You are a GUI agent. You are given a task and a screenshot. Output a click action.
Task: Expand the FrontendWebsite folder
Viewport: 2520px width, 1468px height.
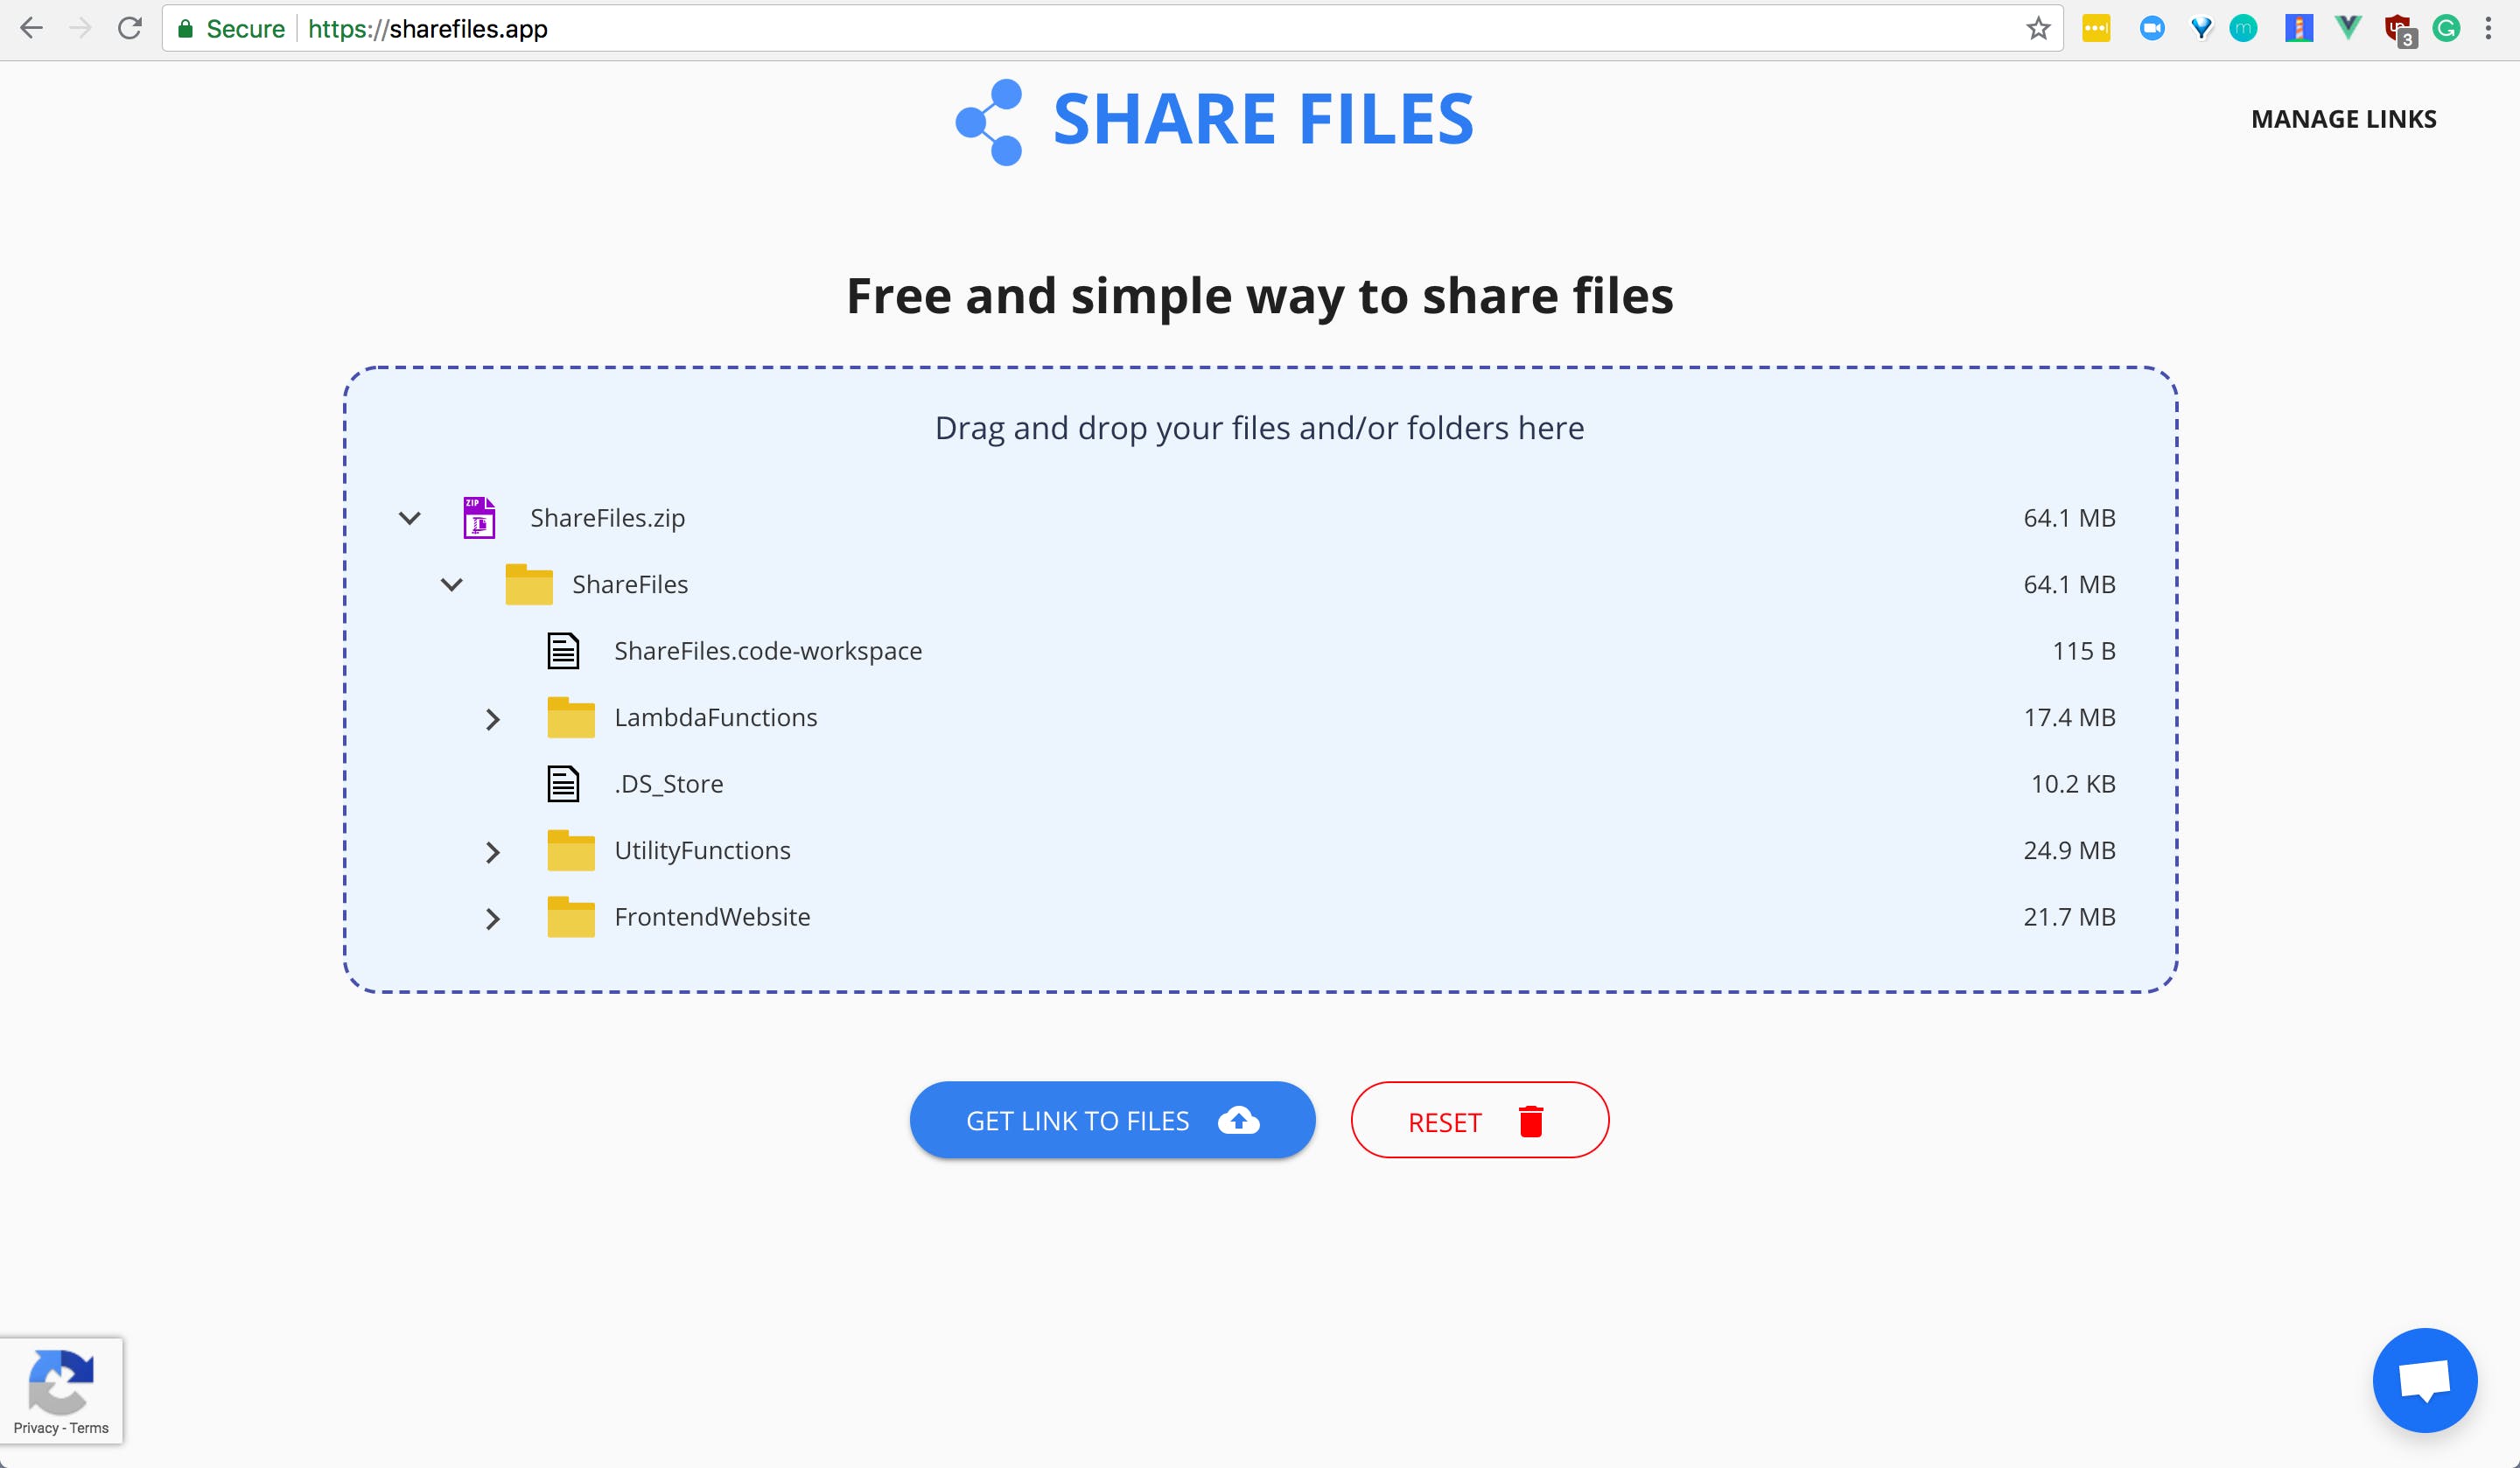494,916
